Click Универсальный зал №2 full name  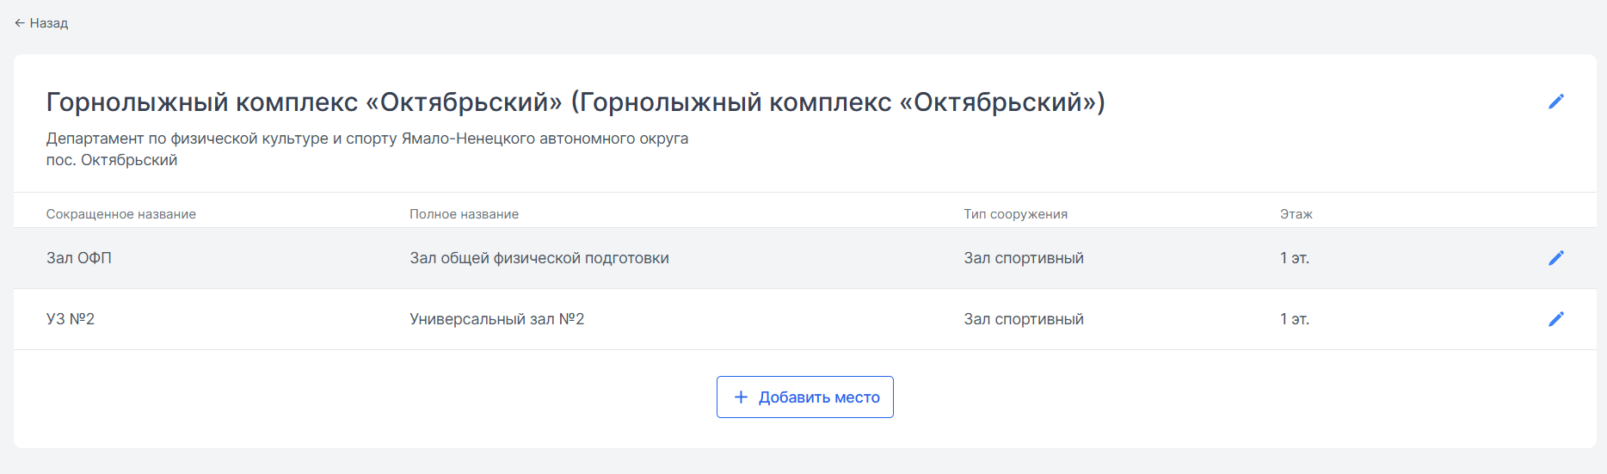497,319
